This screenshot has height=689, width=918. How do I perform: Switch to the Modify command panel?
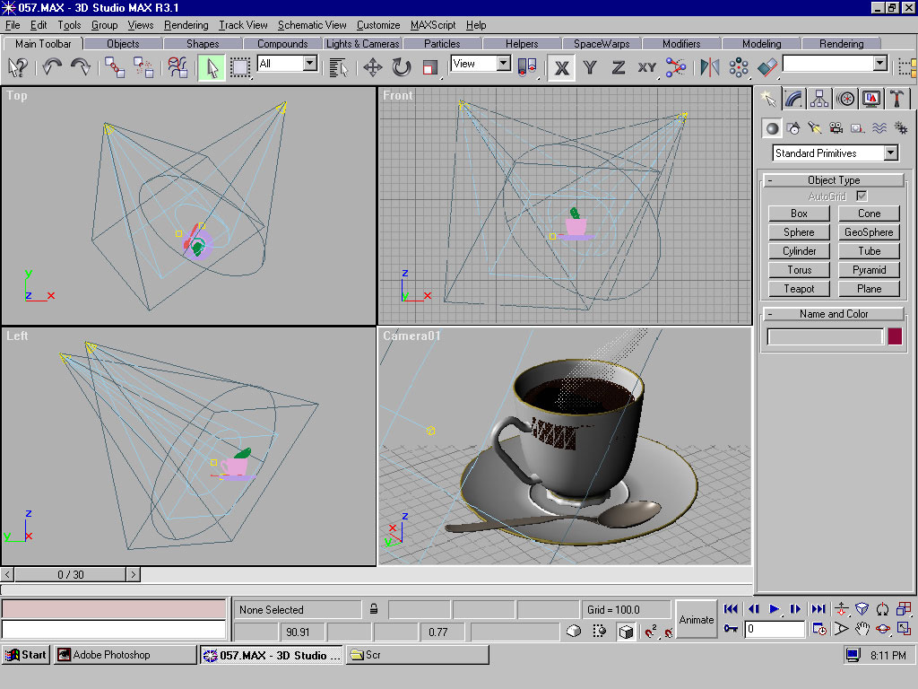pyautogui.click(x=793, y=98)
